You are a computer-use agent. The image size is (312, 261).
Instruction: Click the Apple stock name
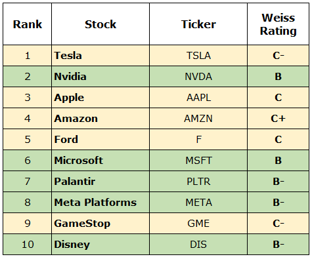point(69,98)
